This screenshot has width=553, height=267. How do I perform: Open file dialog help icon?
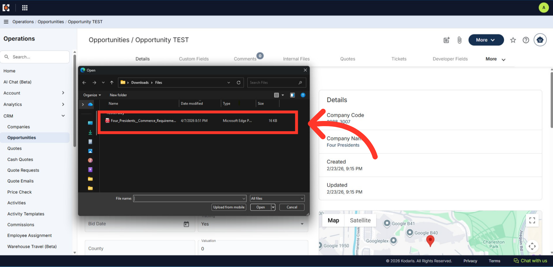coord(303,95)
